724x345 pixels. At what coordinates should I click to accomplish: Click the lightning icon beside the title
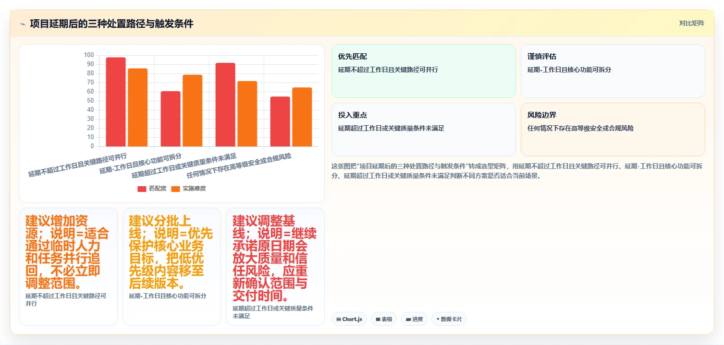pos(23,24)
